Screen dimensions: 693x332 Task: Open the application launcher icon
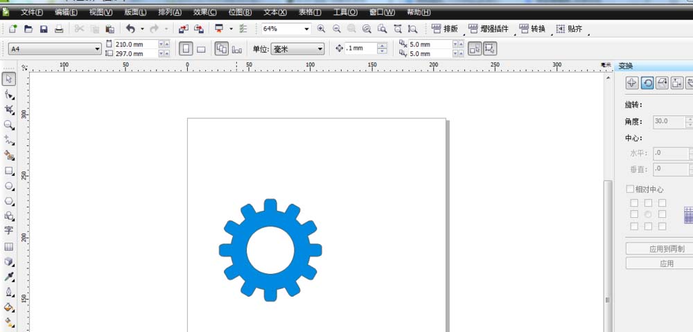219,28
